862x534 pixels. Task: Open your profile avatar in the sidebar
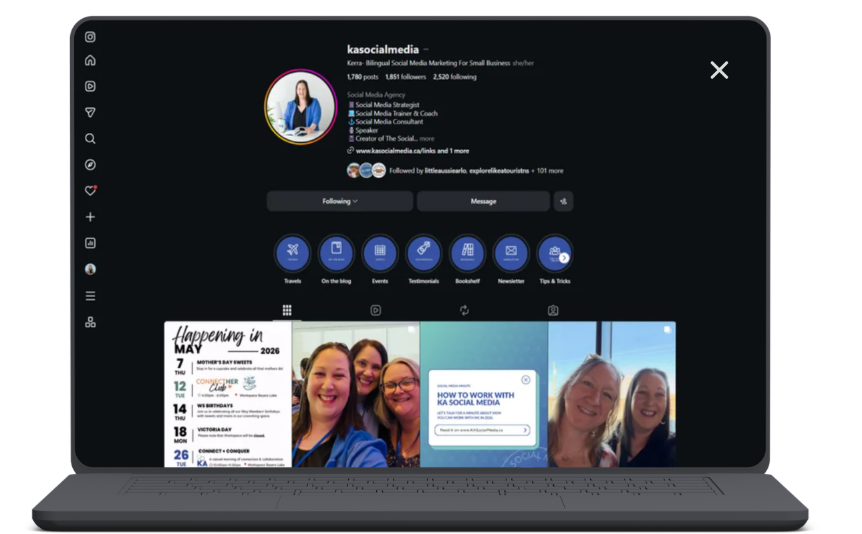pos(90,269)
